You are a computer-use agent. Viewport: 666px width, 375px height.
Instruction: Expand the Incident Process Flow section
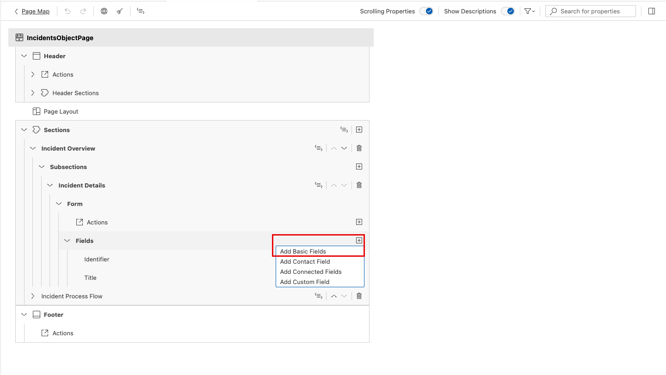pos(33,296)
